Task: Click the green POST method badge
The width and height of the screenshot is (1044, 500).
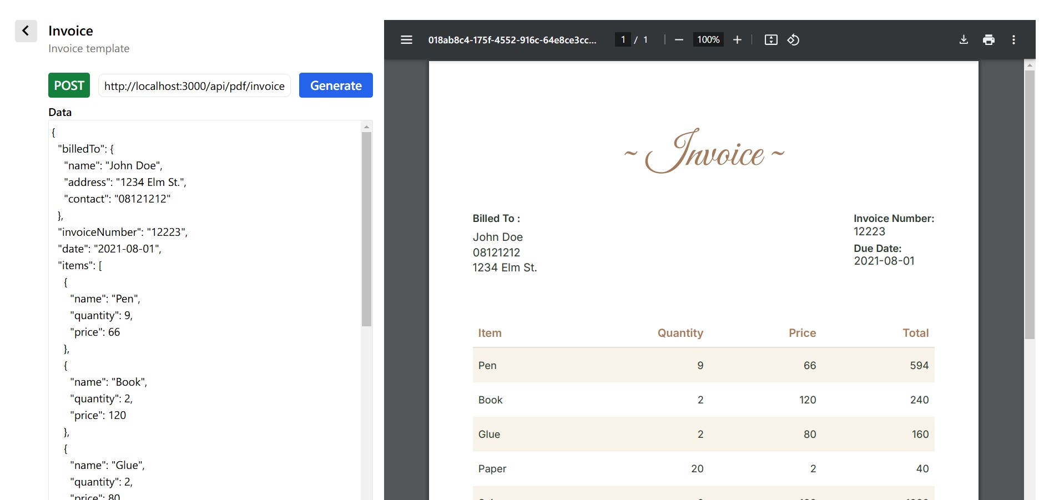Action: 69,85
